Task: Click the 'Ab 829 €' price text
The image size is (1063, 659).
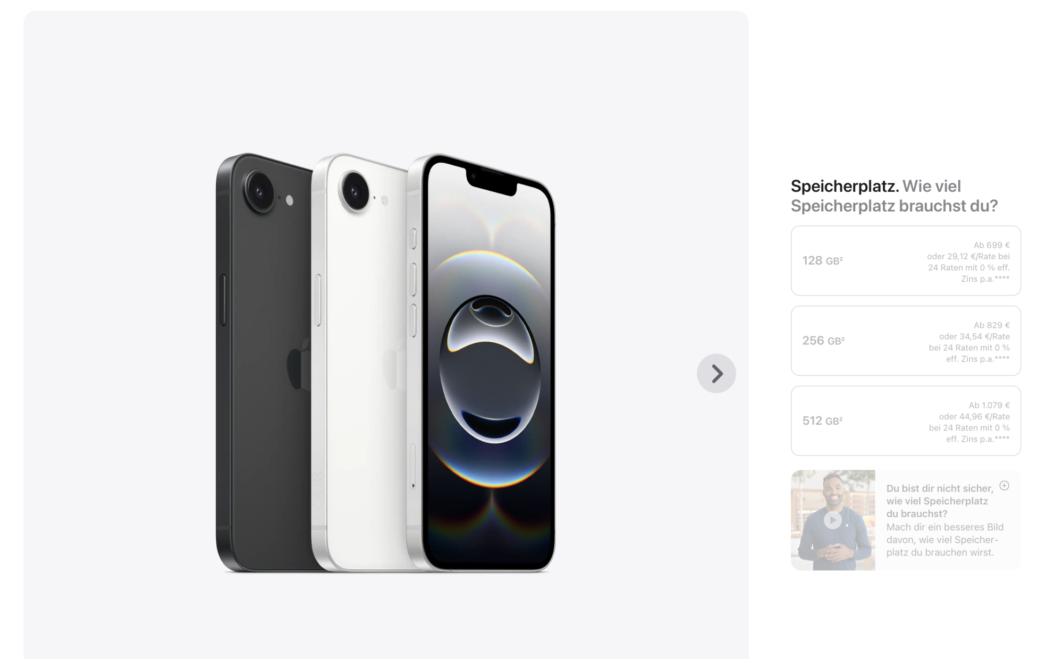Action: click(x=992, y=325)
